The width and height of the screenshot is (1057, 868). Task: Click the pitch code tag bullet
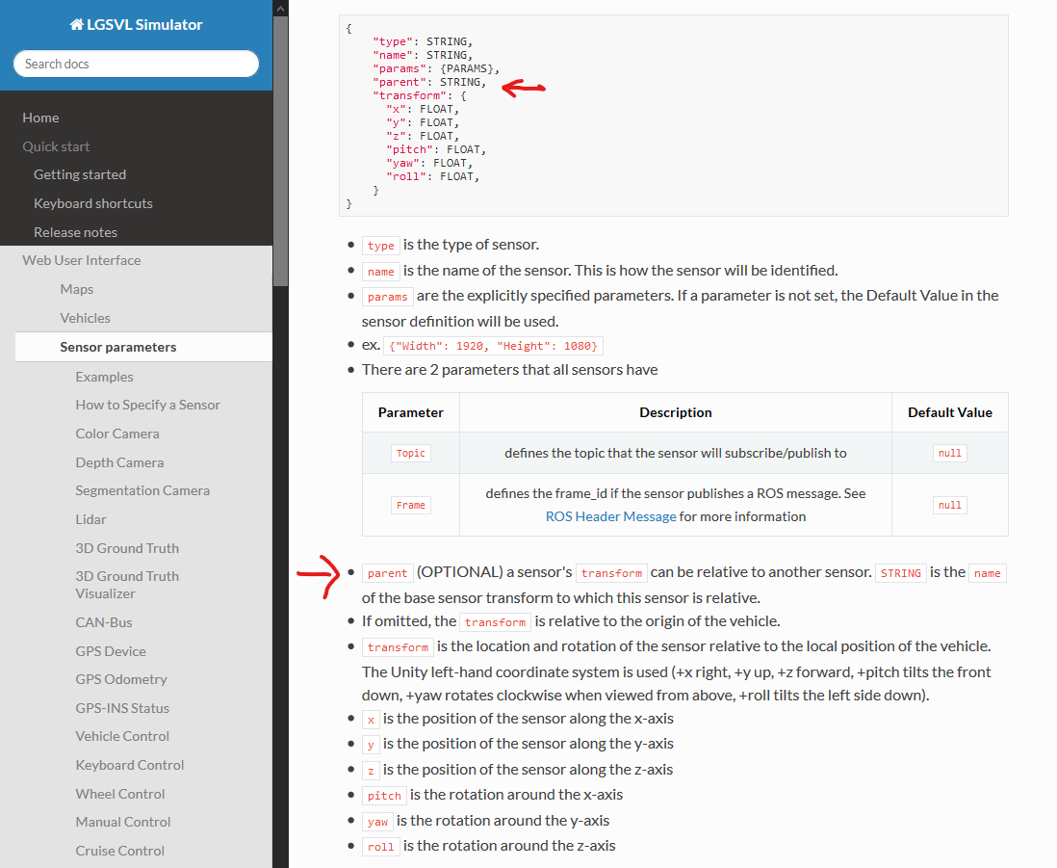point(384,796)
